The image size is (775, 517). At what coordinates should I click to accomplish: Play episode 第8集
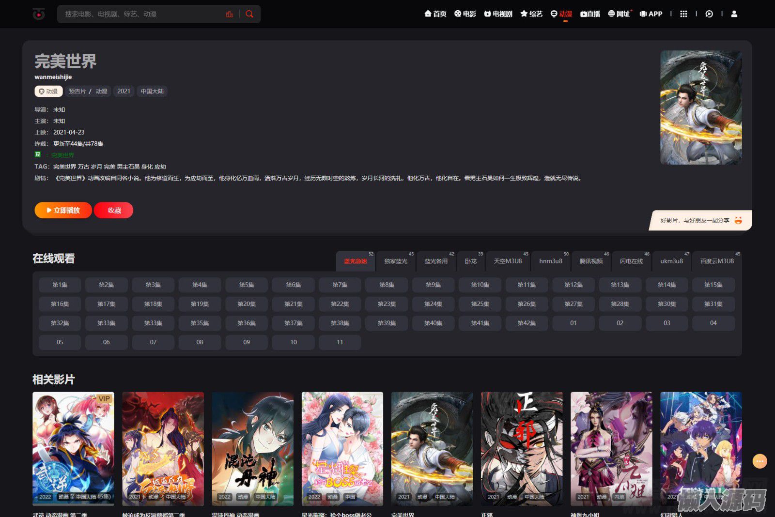click(387, 285)
